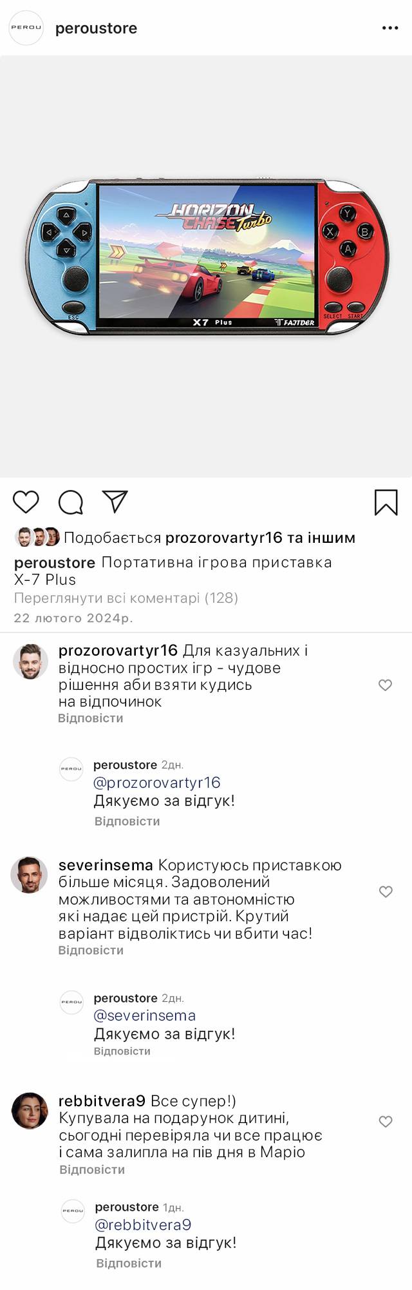Like the comment by rebbitvera9
Viewport: 412px width, 1290px height.
pos(385,1121)
